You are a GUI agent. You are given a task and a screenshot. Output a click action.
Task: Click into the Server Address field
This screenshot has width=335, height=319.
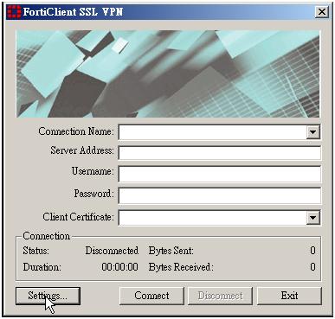coord(220,153)
